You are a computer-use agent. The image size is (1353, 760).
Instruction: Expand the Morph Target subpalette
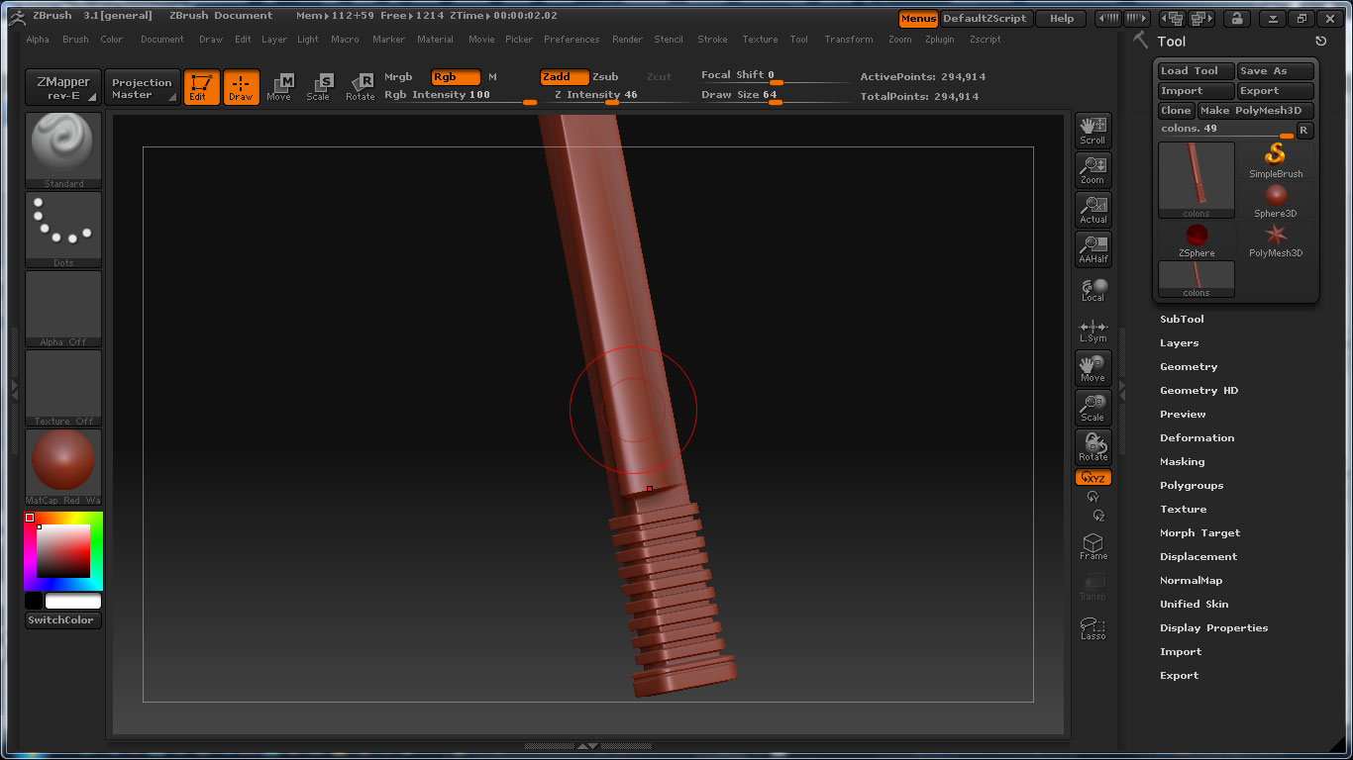tap(1199, 533)
